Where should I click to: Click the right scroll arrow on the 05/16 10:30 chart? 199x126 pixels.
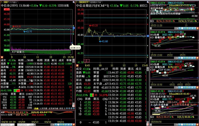coord(177,87)
